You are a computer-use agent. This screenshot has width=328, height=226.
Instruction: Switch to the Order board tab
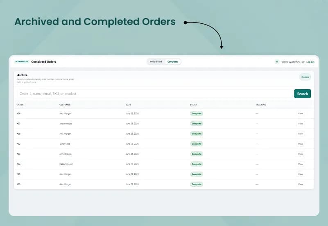pos(156,62)
